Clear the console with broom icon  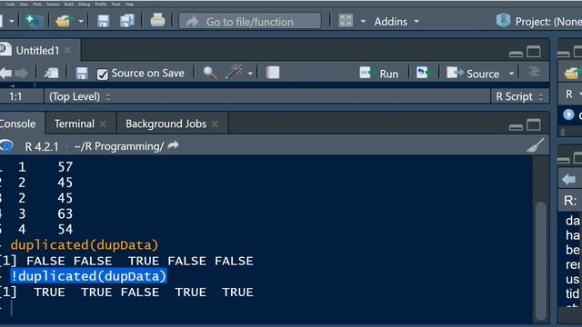(536, 145)
